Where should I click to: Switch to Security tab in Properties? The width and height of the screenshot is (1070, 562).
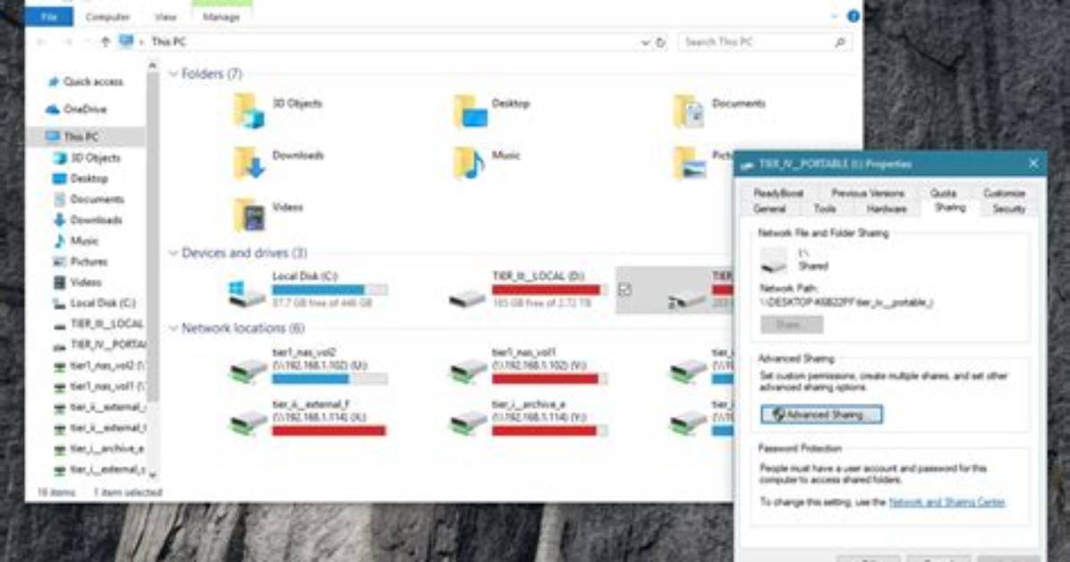[x=1008, y=209]
